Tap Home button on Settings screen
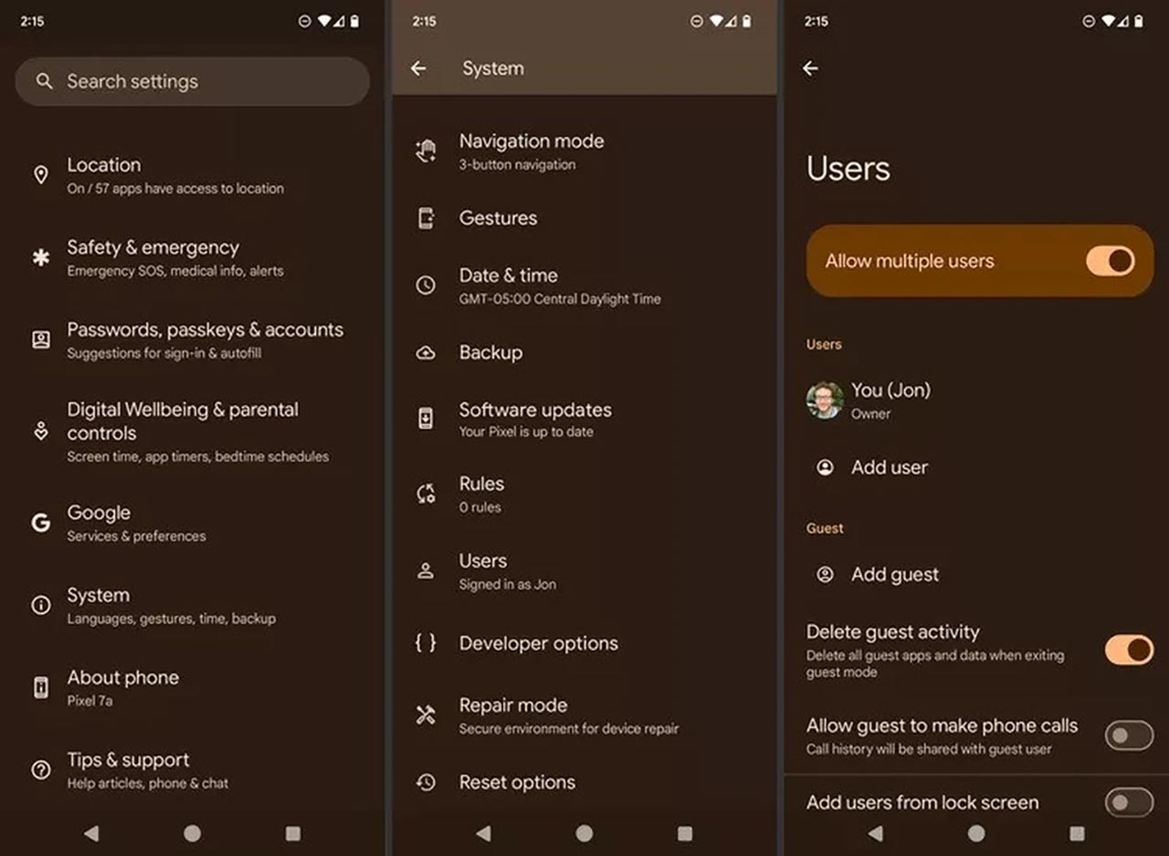 tap(192, 833)
